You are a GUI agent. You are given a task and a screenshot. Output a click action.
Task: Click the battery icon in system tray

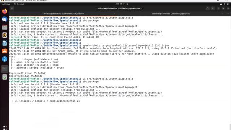coord(228,4)
